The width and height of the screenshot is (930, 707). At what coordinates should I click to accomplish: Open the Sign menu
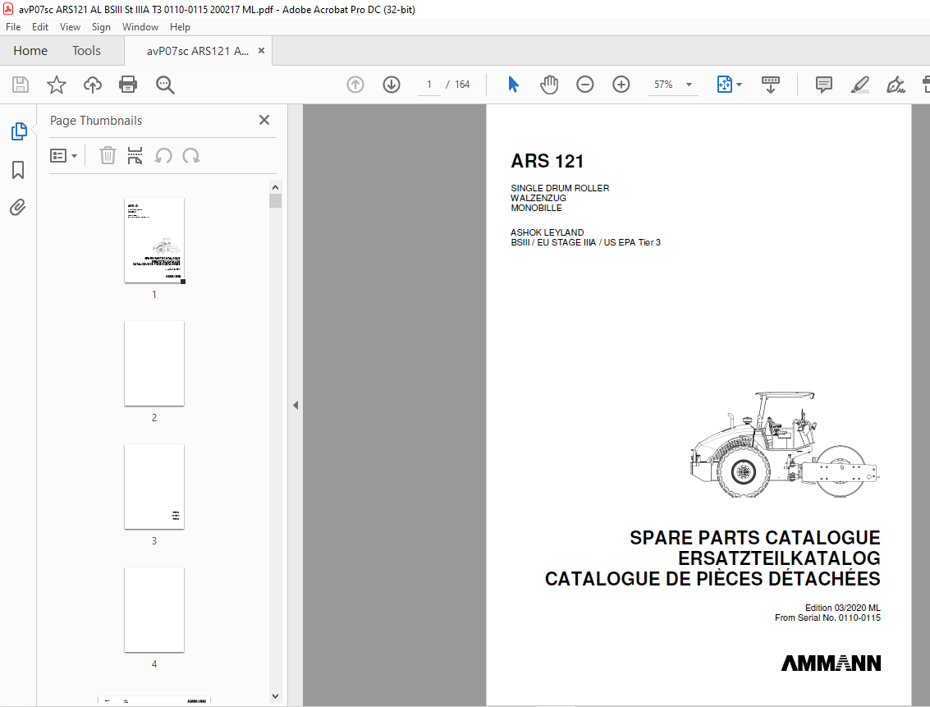(x=101, y=27)
